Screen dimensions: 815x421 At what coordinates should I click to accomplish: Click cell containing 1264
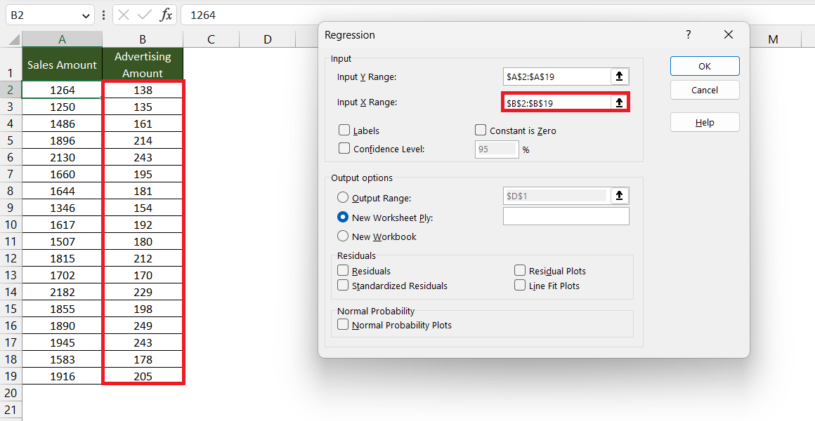pyautogui.click(x=63, y=90)
